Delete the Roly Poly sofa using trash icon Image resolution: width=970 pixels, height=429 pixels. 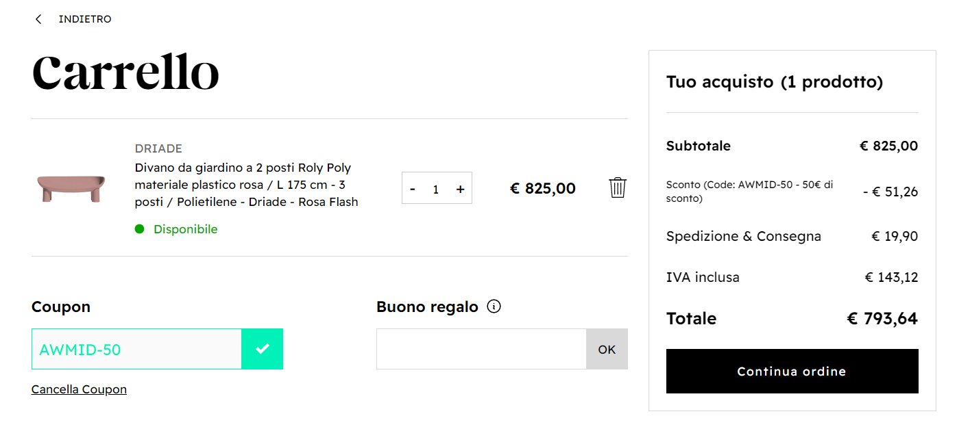[x=617, y=188]
